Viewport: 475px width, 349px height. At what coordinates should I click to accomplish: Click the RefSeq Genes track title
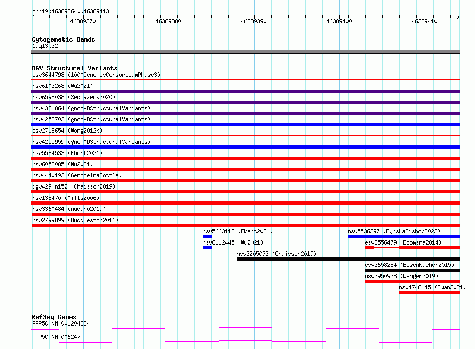(54, 317)
